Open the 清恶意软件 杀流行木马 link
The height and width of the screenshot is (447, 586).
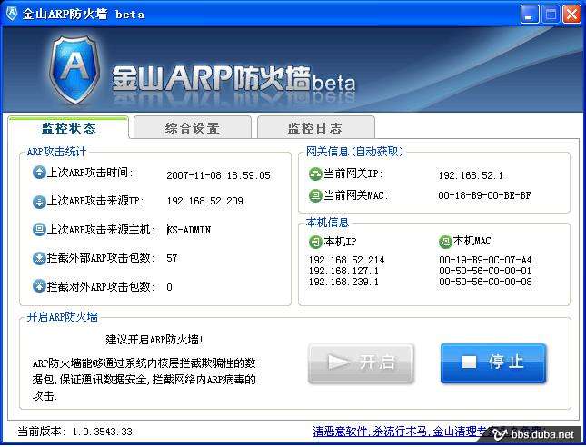pos(400,432)
